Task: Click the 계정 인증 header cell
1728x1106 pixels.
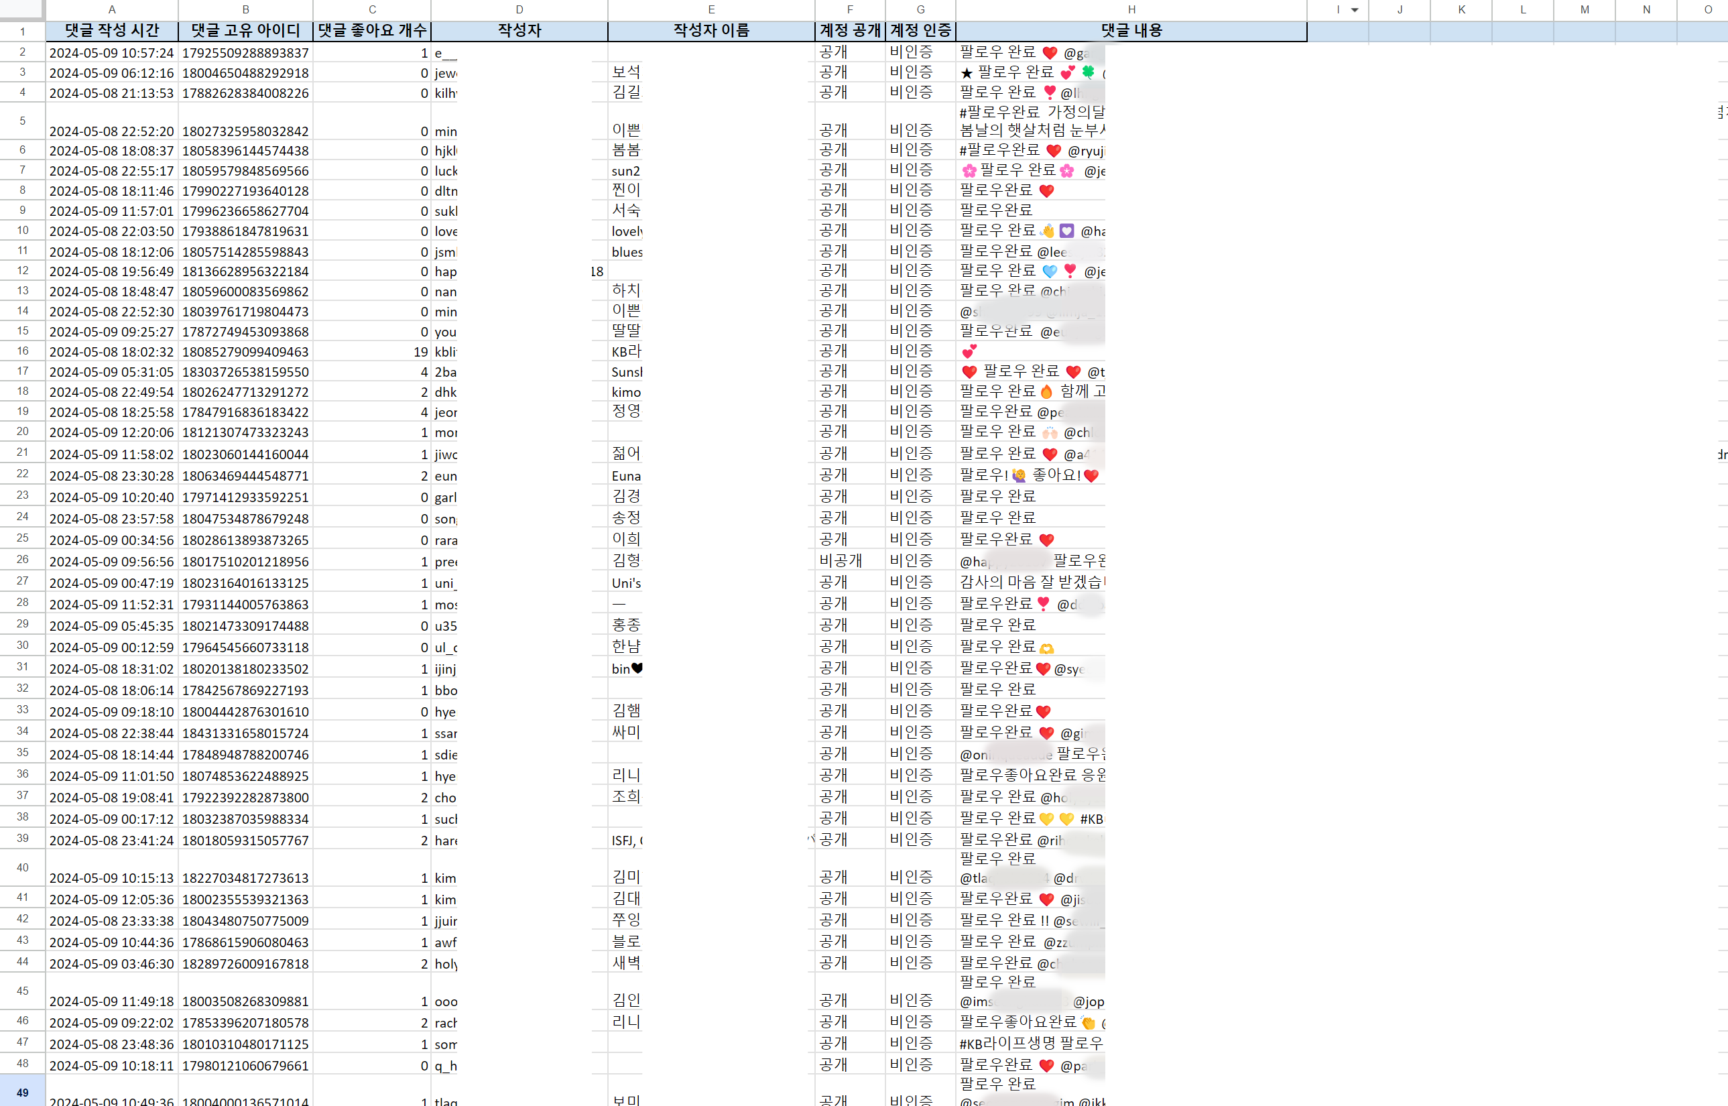Action: (x=920, y=31)
